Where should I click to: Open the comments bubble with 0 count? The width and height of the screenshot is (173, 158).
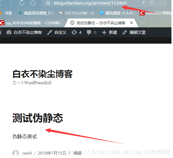point(91,32)
